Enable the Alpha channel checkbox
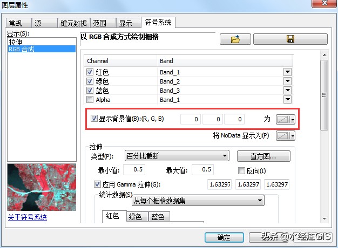Screen dimensions: 338x248 [90, 100]
